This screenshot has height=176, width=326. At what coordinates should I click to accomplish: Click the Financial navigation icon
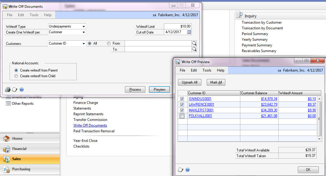(x=7, y=149)
